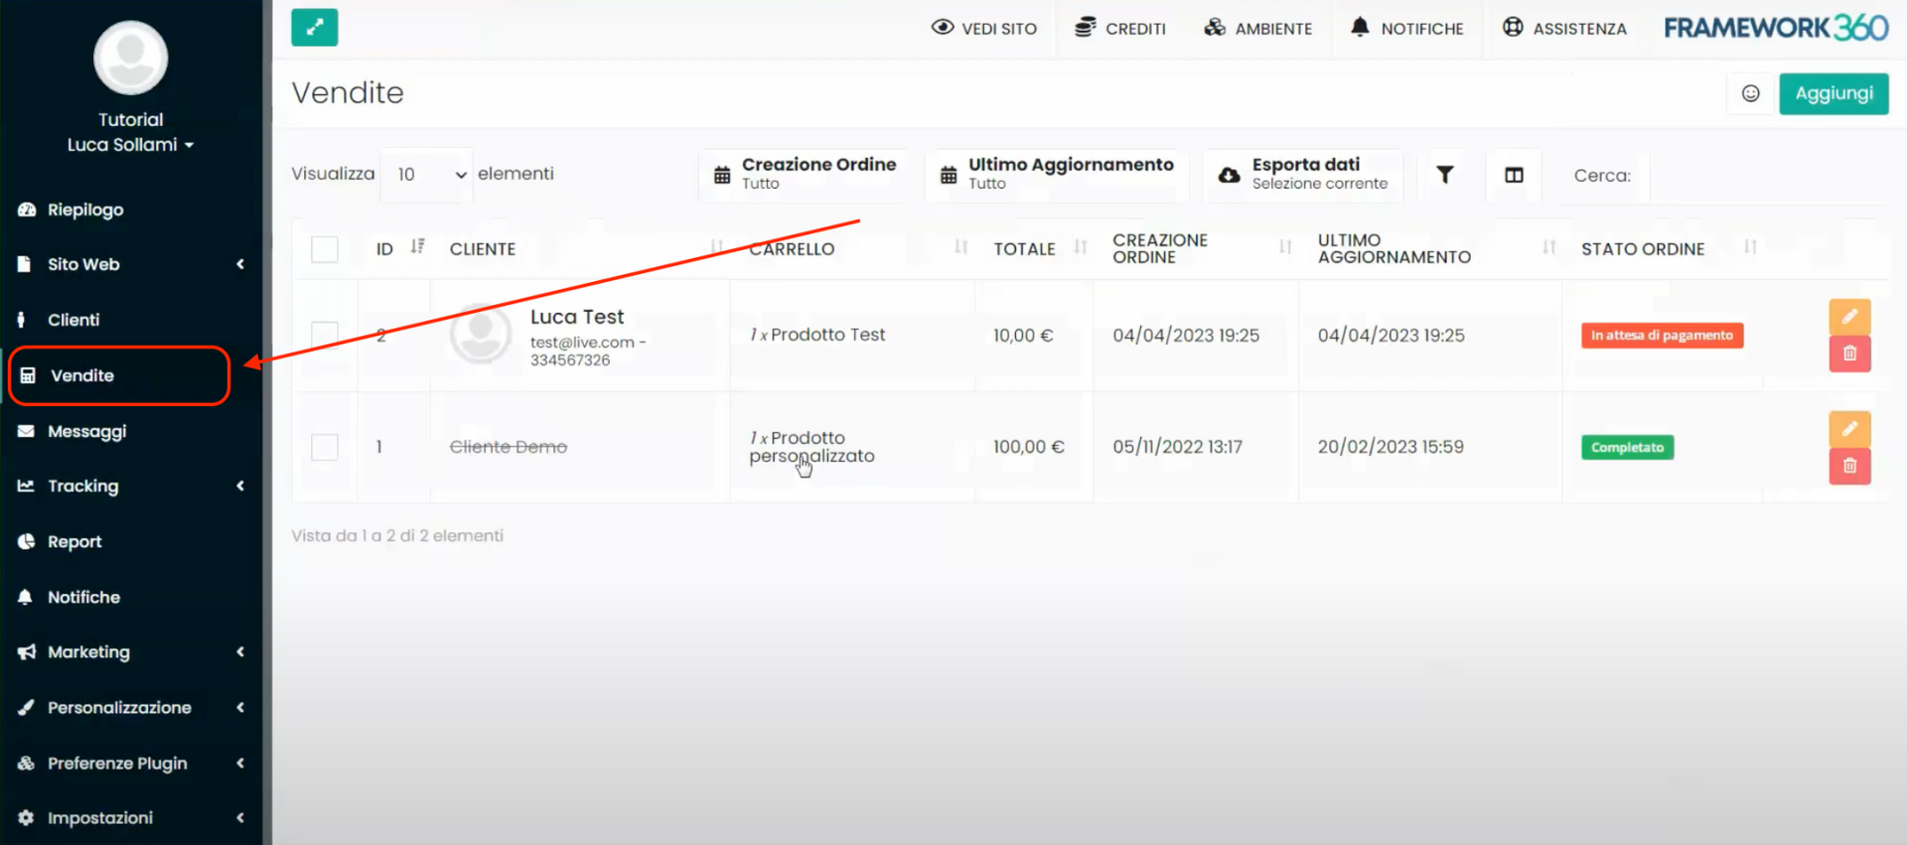
Task: Open the Visualizza elements count dropdown
Action: pos(428,175)
